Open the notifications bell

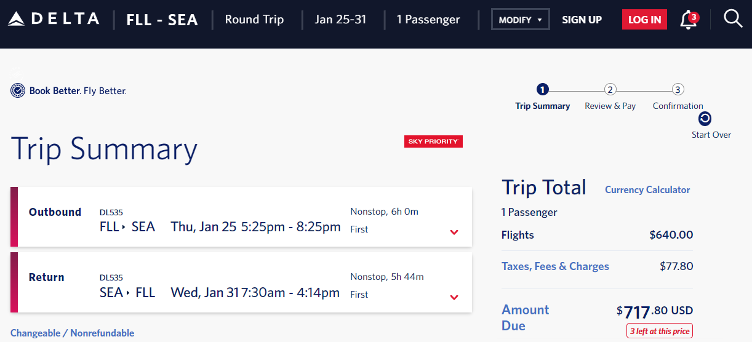(688, 20)
